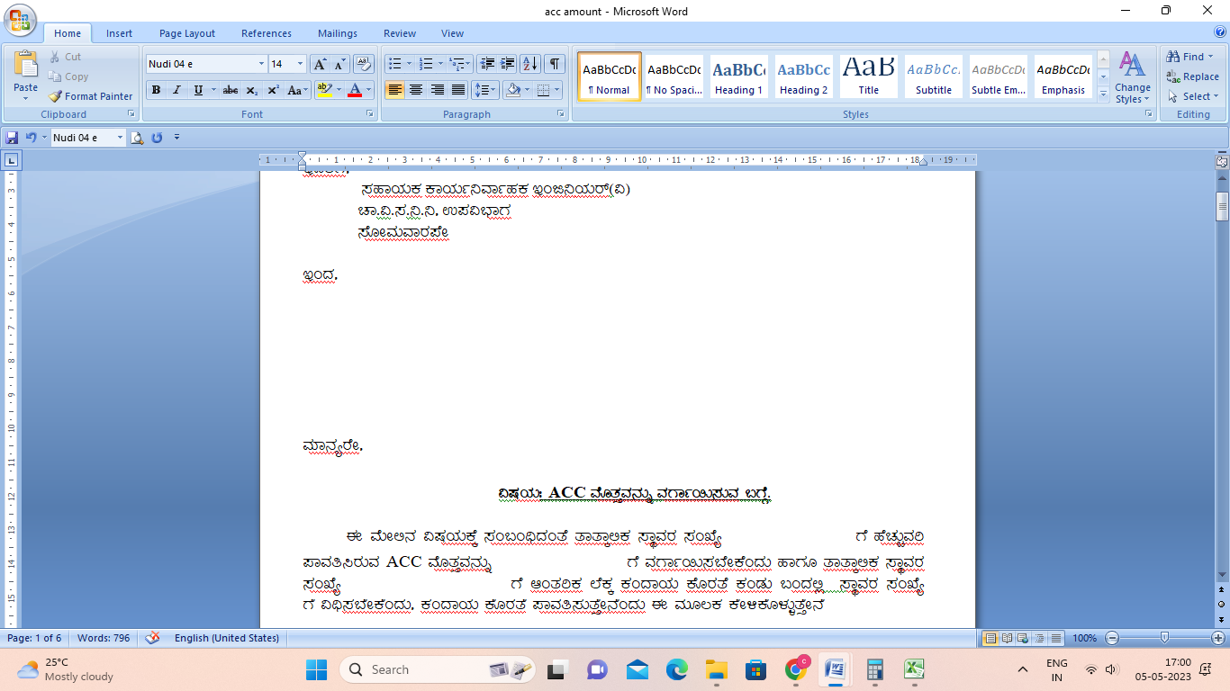Switch to Web Layout view
1230x691 pixels.
1023,638
